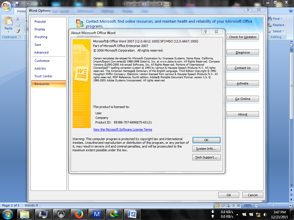Open Firefox from the taskbar
Screen dimensions: 294x220
[79, 214]
